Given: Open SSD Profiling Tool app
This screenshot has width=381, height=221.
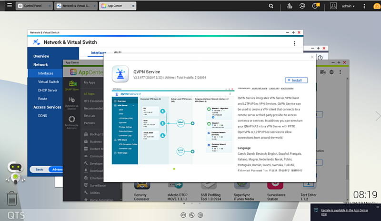Looking at the screenshot, I should 211,191.
